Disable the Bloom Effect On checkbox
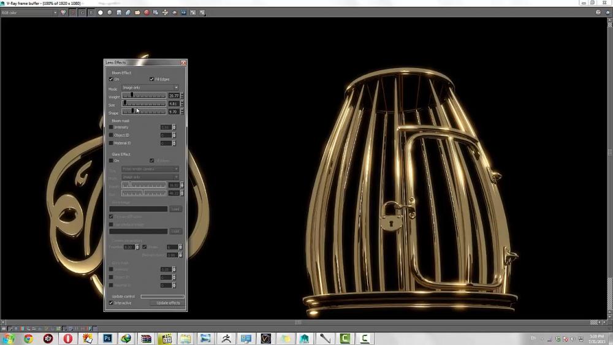This screenshot has width=613, height=345. click(111, 79)
